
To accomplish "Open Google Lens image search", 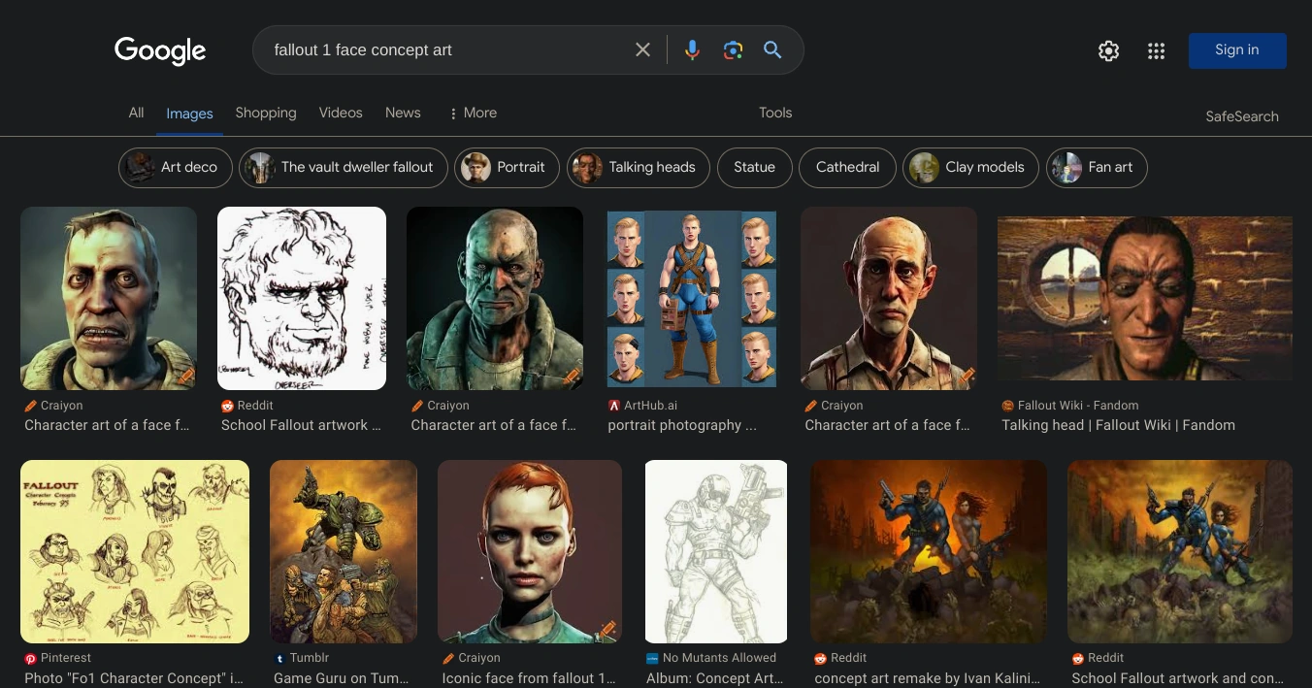I will [733, 49].
